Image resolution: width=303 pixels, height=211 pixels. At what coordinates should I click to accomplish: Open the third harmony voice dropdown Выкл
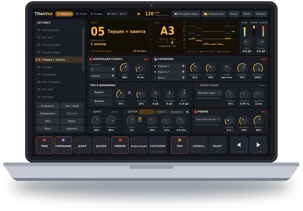click(x=171, y=78)
